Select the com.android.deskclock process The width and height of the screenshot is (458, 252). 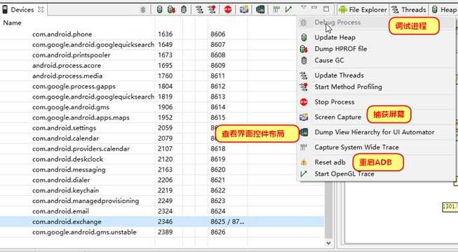(162, 160)
